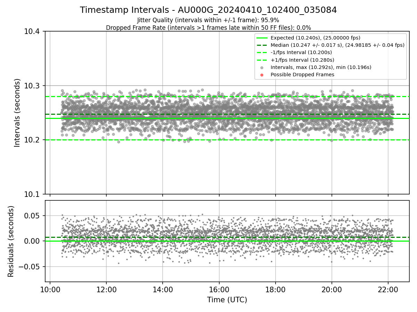Click legend entry 'Possible Dropped Frames'
The image size is (417, 312).
302,75
